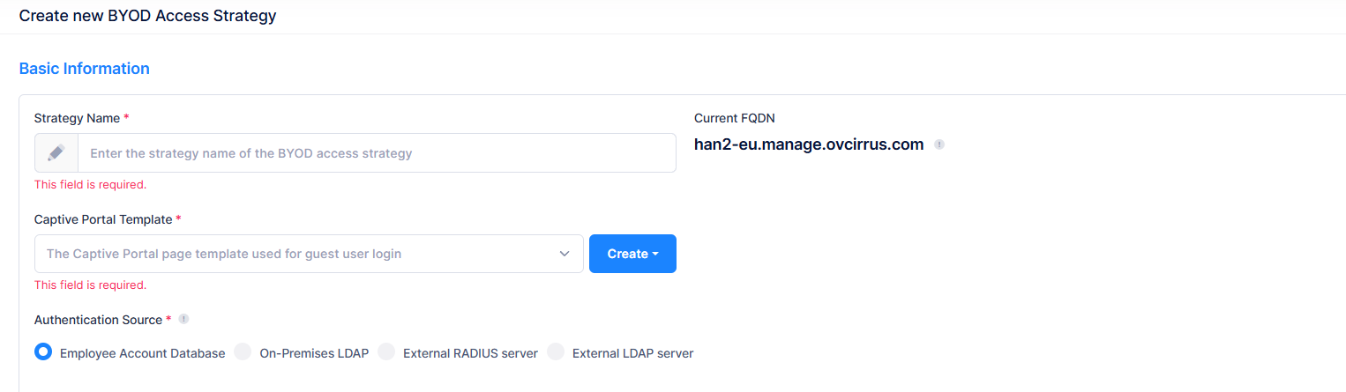Viewport: 1346px width, 392px height.
Task: Click the han2-eu.manage.ovcirrus.com FQDN text
Action: 809,144
